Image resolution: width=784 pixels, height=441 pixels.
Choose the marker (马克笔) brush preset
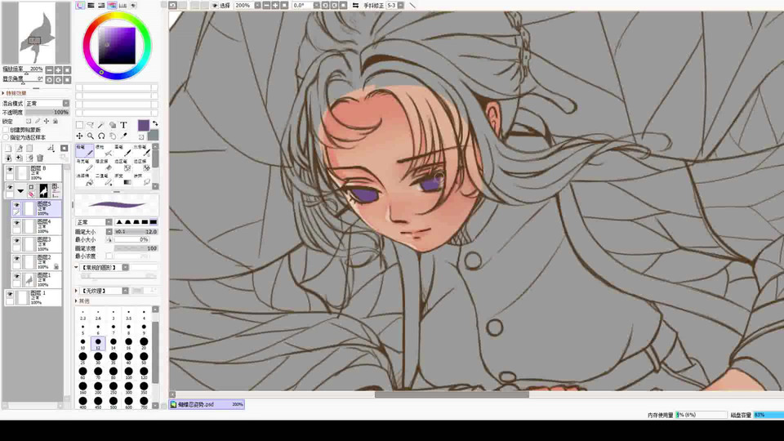(84, 165)
